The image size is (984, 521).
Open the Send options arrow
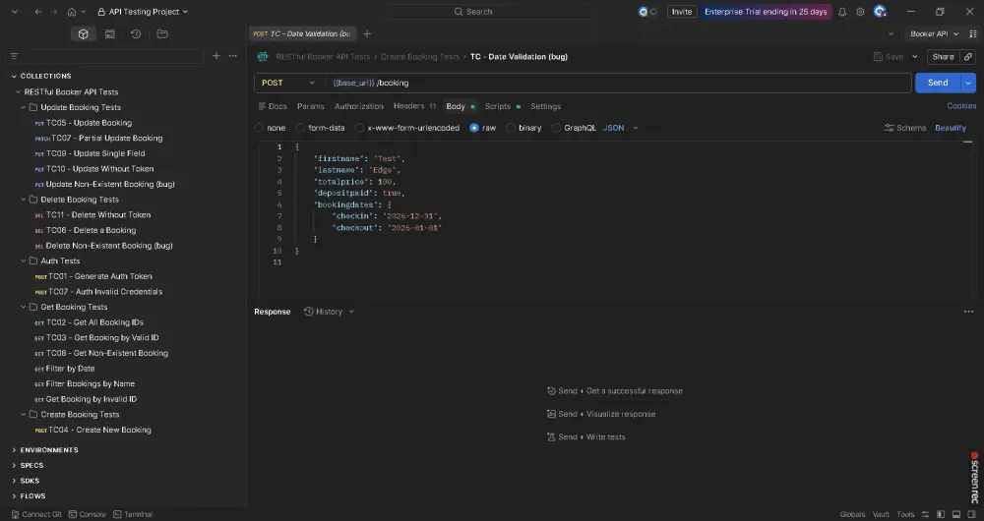pos(968,83)
